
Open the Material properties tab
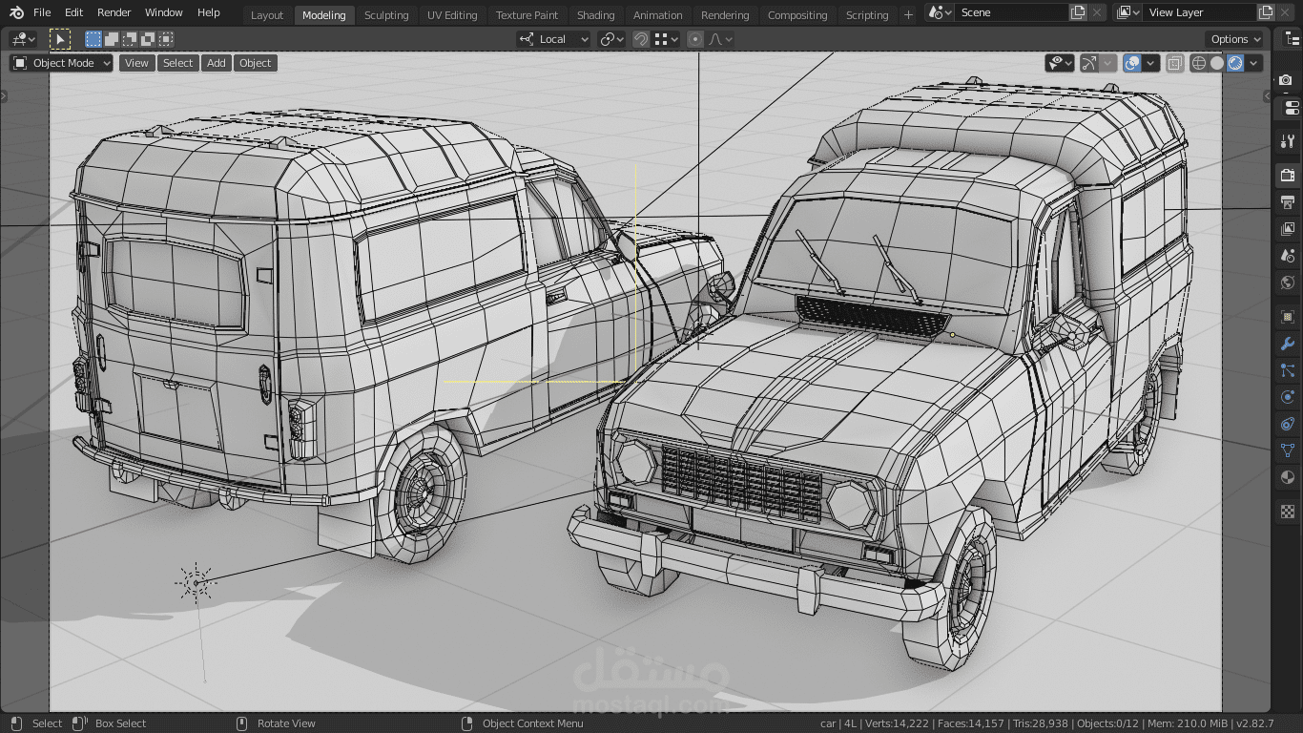(x=1288, y=477)
